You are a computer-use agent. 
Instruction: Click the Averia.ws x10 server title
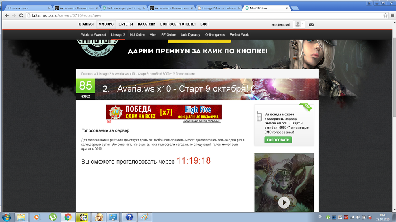pyautogui.click(x=187, y=89)
